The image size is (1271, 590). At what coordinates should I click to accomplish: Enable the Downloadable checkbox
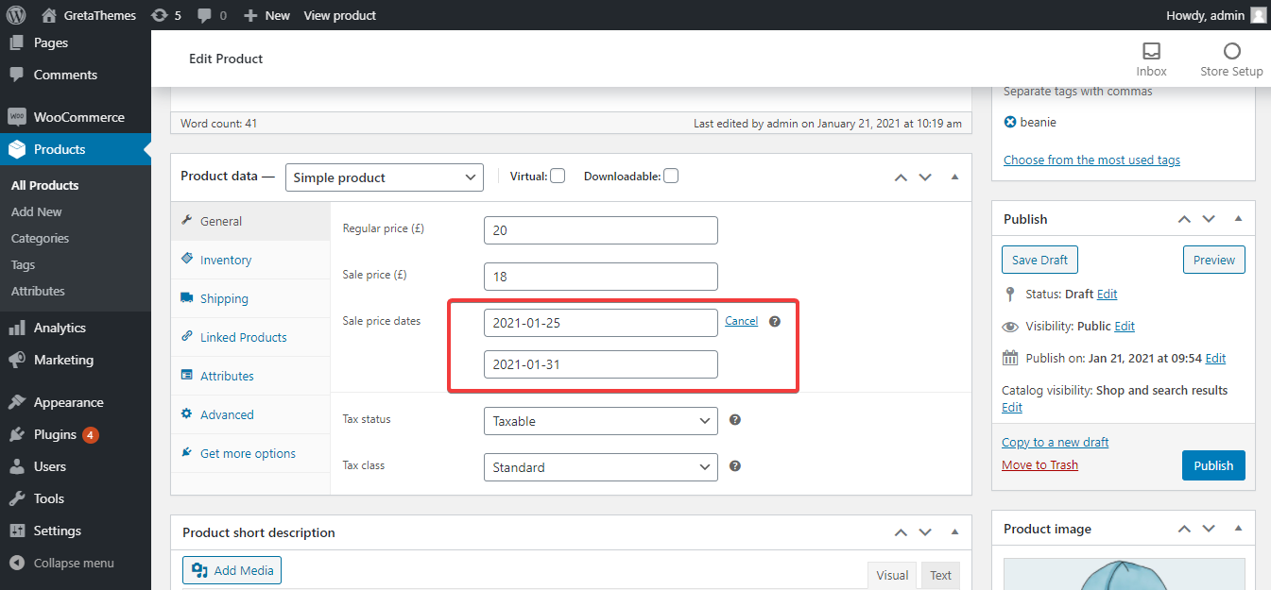pyautogui.click(x=670, y=175)
